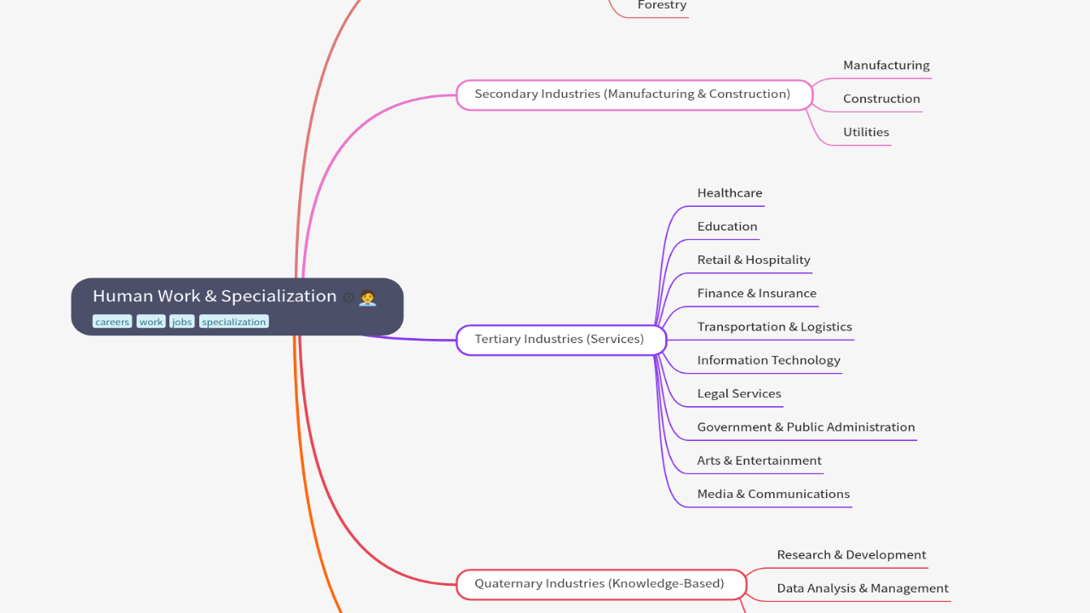The height and width of the screenshot is (613, 1090).
Task: Select the Transportation & Logistics node
Action: [775, 327]
